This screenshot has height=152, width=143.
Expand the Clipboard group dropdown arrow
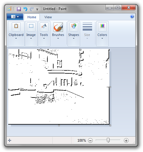click(16, 39)
